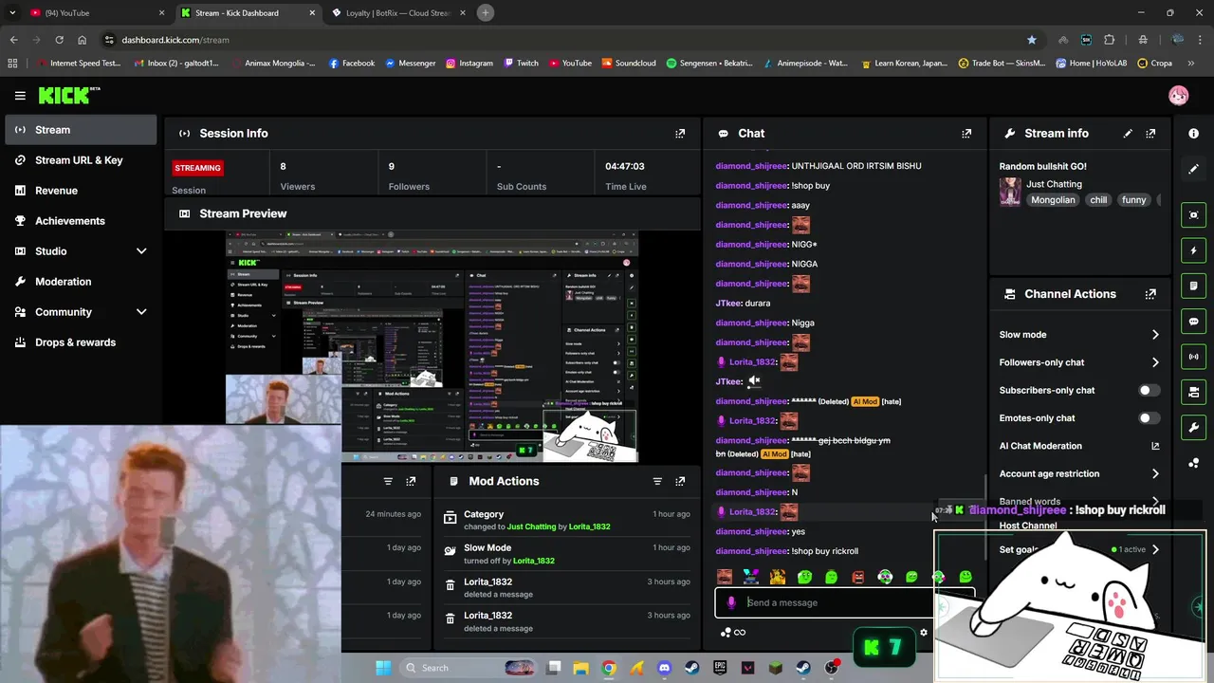1214x683 pixels.
Task: Open a new browser tab
Action: coord(486,13)
